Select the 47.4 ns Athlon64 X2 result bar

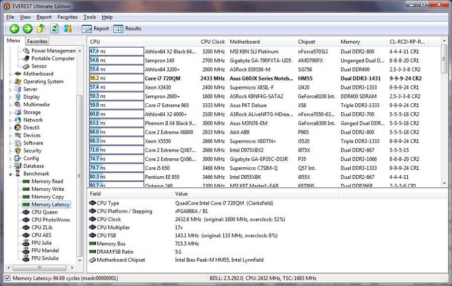coord(117,51)
